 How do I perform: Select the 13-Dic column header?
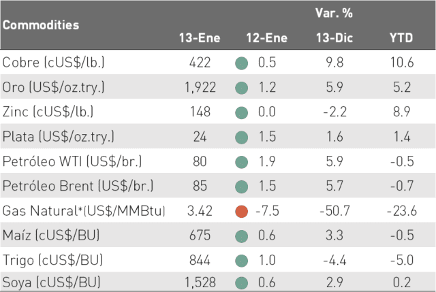(334, 38)
